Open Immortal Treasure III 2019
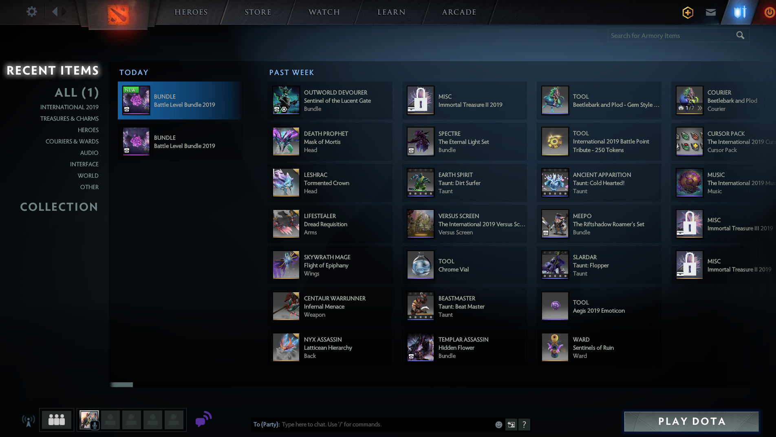Viewport: 776px width, 437px height. click(724, 224)
